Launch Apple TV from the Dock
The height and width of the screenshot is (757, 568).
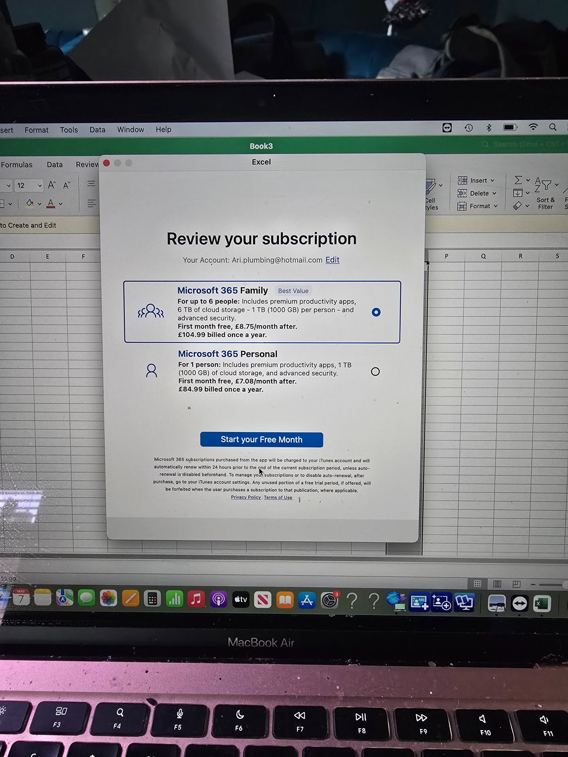point(240,600)
